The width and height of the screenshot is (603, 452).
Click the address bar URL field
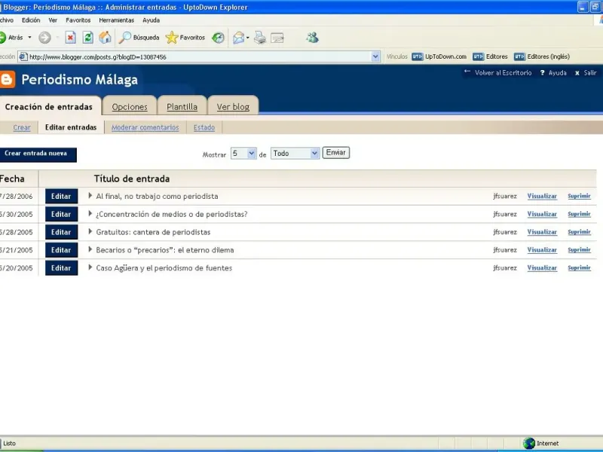click(x=196, y=56)
